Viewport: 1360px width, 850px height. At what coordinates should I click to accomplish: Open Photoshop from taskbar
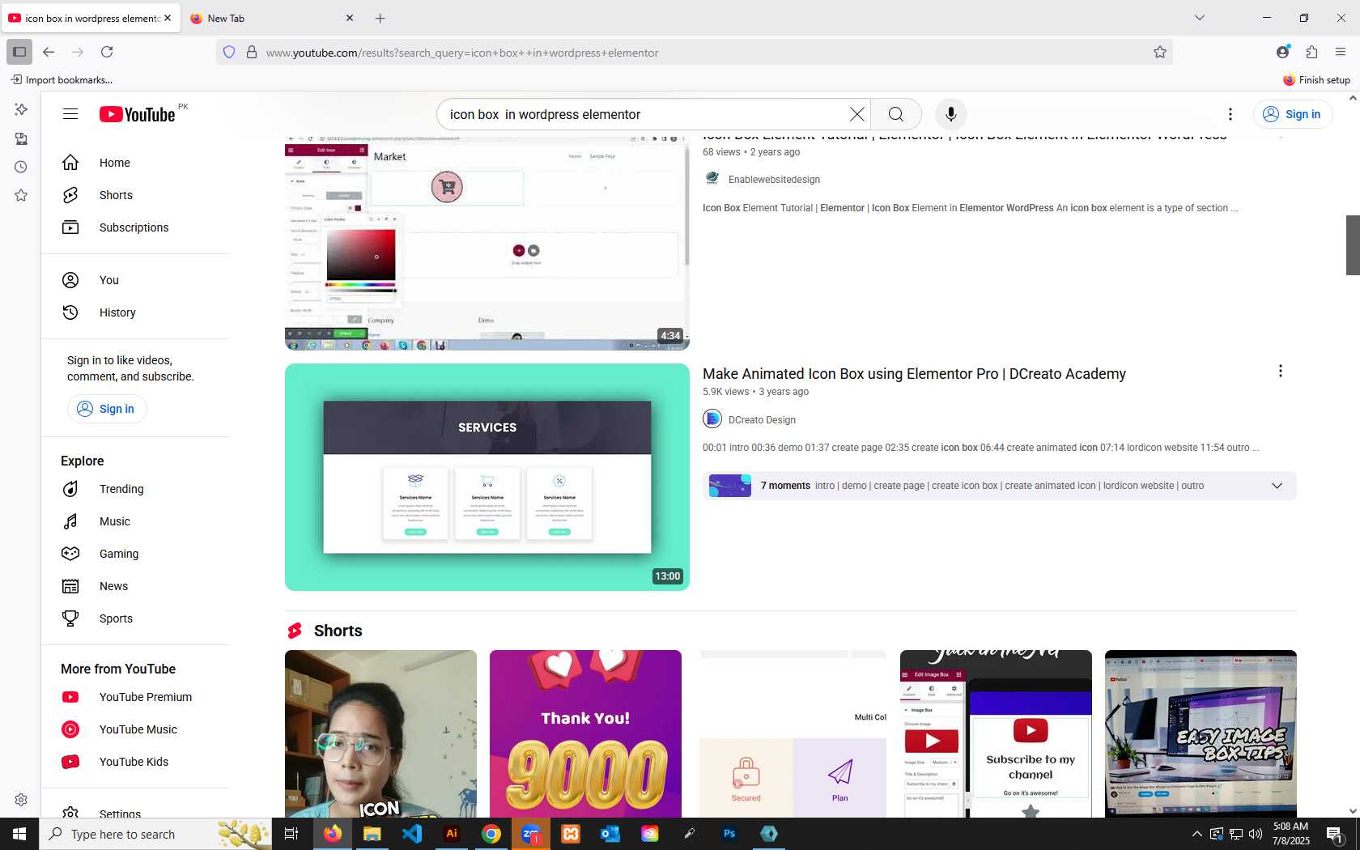[x=729, y=834]
